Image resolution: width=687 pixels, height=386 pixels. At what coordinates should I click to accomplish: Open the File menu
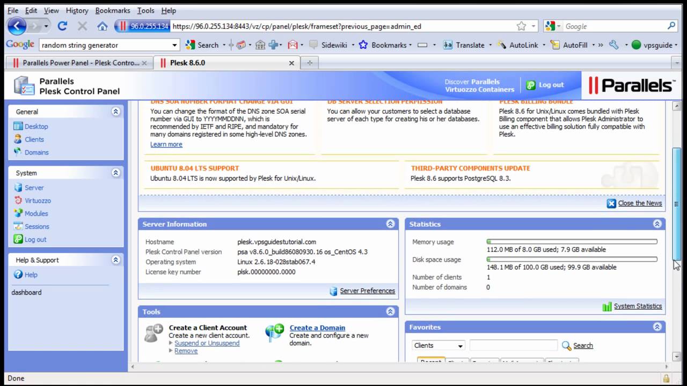click(x=13, y=10)
